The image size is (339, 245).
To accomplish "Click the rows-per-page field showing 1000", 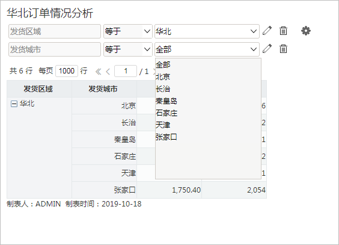I will pos(67,71).
